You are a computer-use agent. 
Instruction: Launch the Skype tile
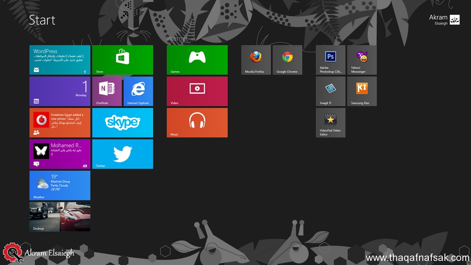(123, 123)
